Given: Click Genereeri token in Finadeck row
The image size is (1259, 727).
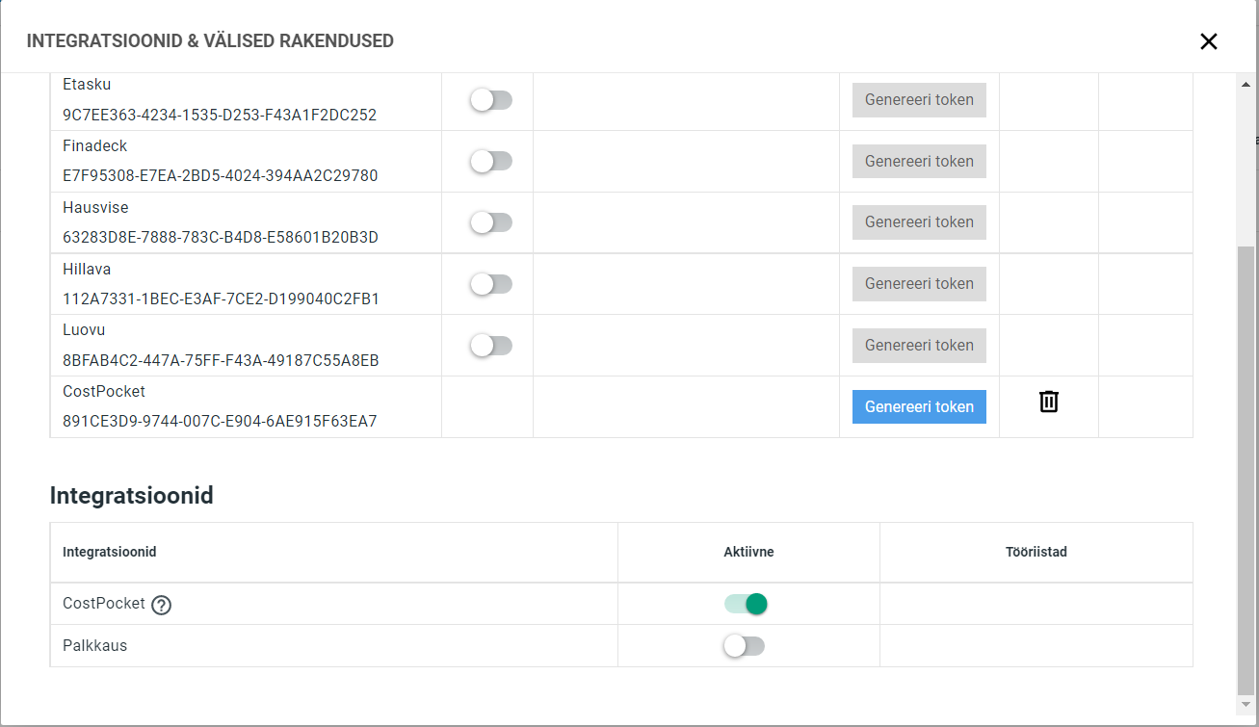Looking at the screenshot, I should (x=919, y=161).
